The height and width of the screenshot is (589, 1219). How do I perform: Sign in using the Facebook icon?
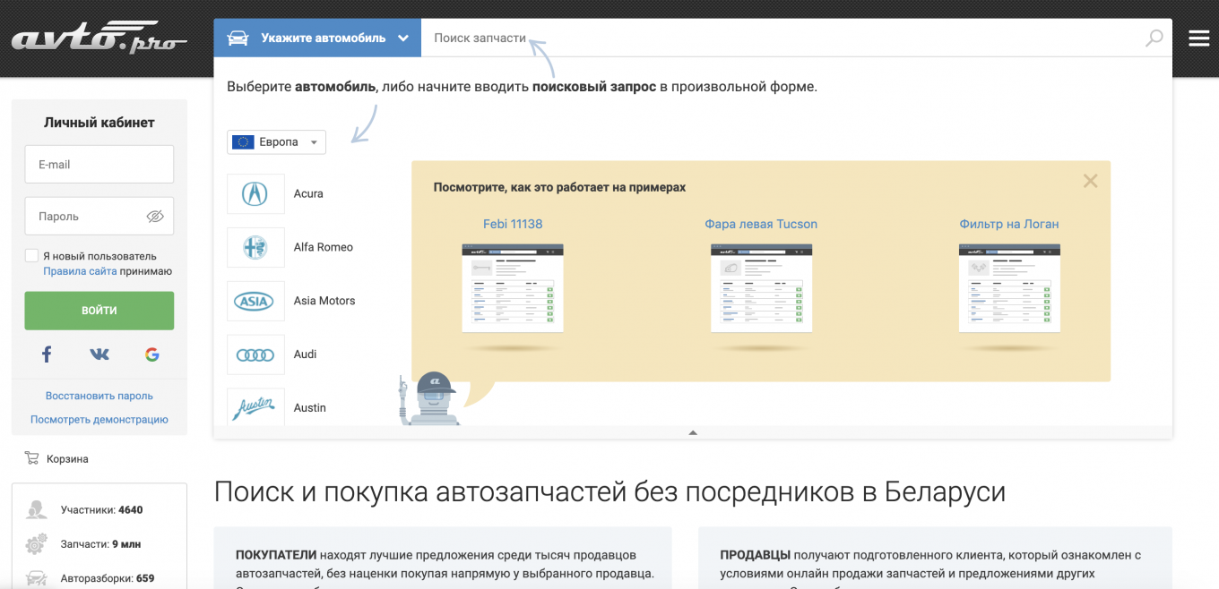46,354
